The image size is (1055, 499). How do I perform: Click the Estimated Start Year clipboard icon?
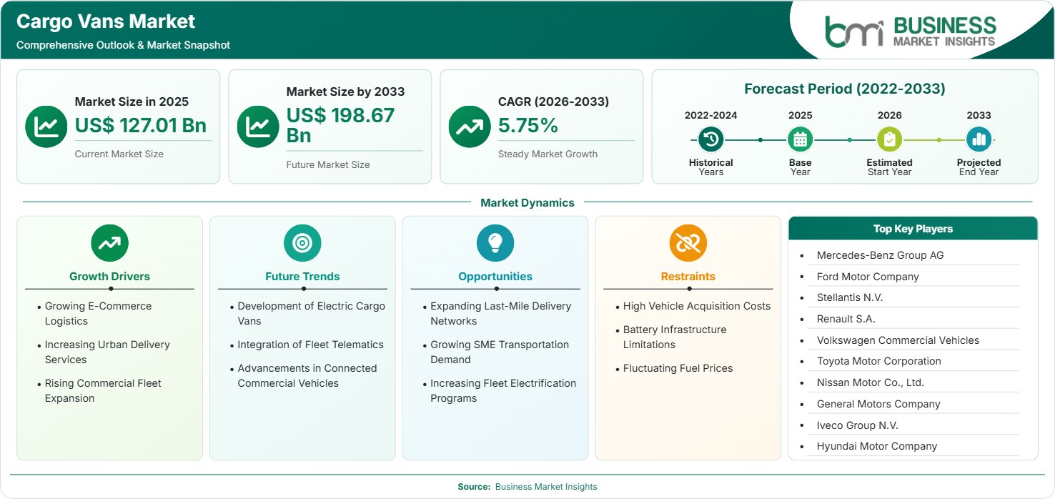click(x=889, y=139)
